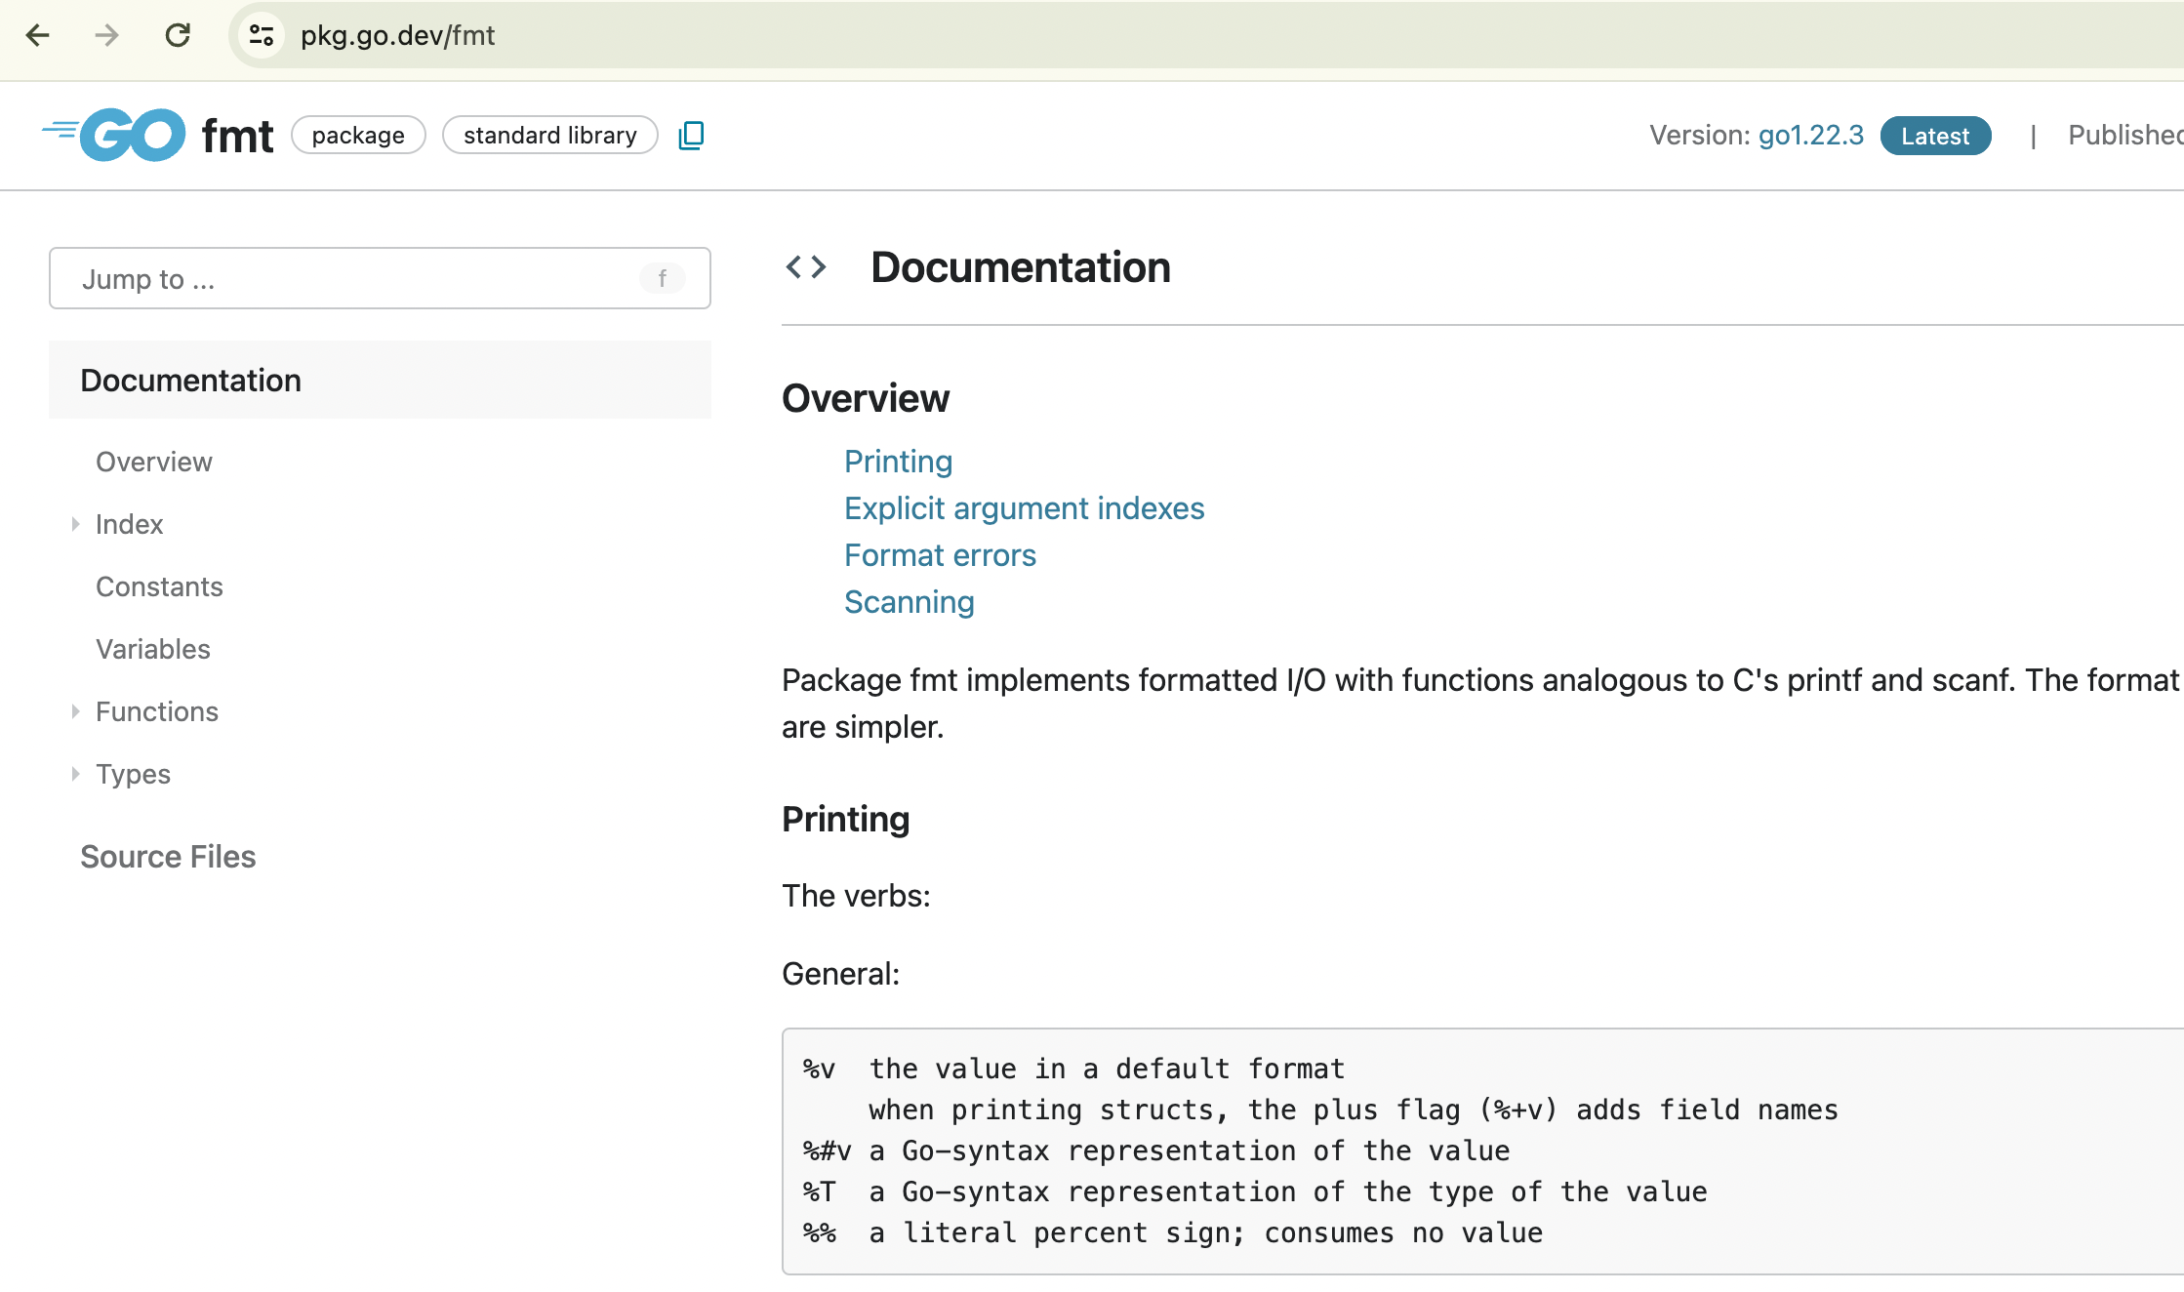Expand the Index tree item
This screenshot has height=1292, width=2184.
pyautogui.click(x=75, y=525)
